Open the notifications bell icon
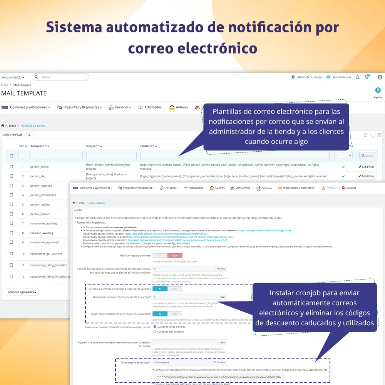The image size is (385, 385). pyautogui.click(x=358, y=77)
